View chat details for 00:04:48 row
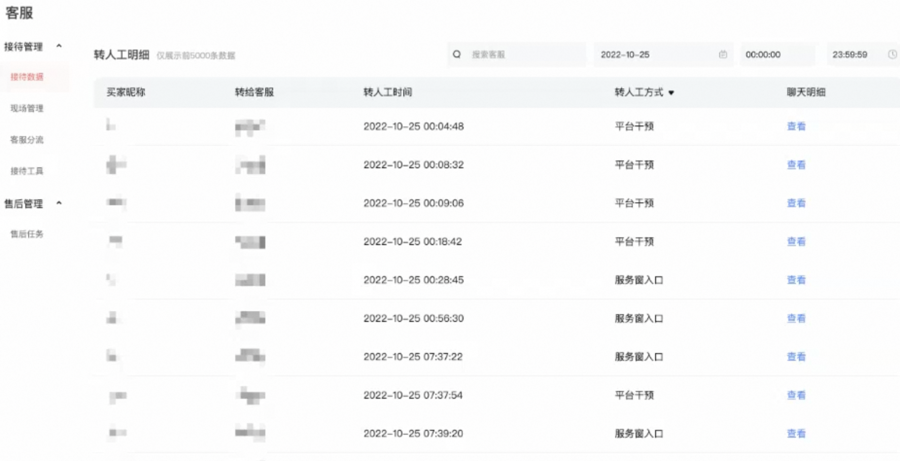Viewport: 900px width, 461px height. pyautogui.click(x=796, y=126)
